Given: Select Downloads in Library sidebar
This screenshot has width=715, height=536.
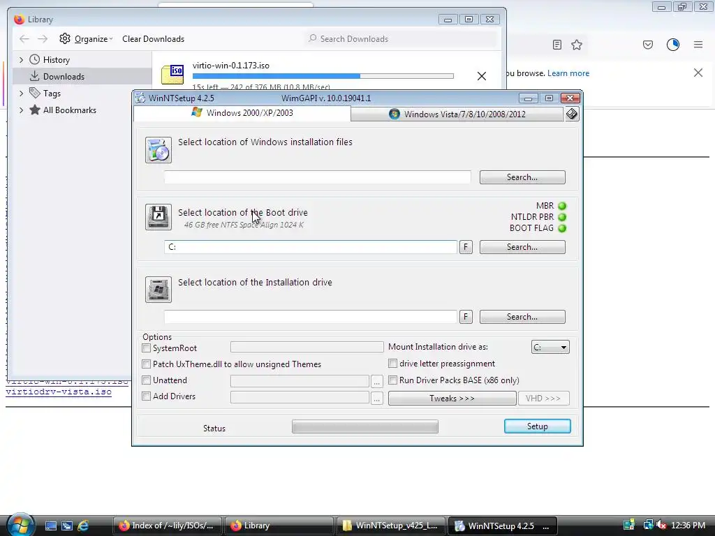Looking at the screenshot, I should 82,77.
